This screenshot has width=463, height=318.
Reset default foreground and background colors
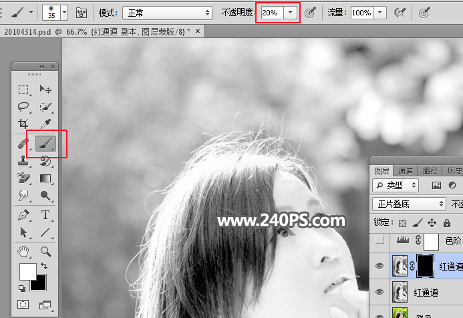(x=22, y=288)
